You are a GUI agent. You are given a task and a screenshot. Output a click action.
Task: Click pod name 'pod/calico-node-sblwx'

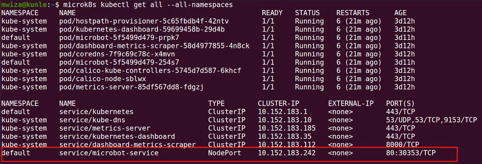tap(102, 79)
